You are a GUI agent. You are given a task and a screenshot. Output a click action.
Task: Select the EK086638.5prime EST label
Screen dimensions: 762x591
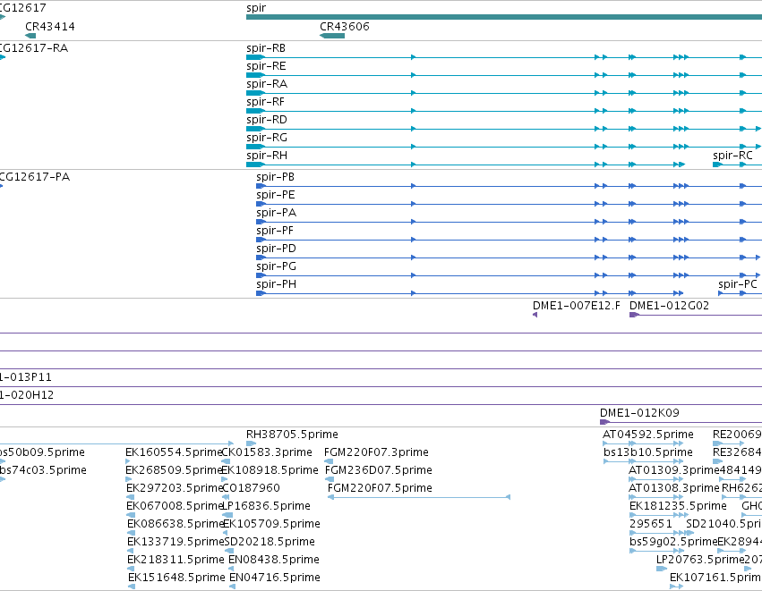pos(176,524)
